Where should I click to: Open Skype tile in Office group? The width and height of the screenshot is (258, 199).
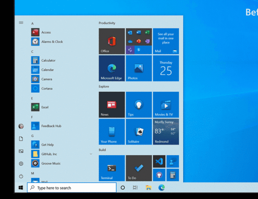[x=139, y=50]
